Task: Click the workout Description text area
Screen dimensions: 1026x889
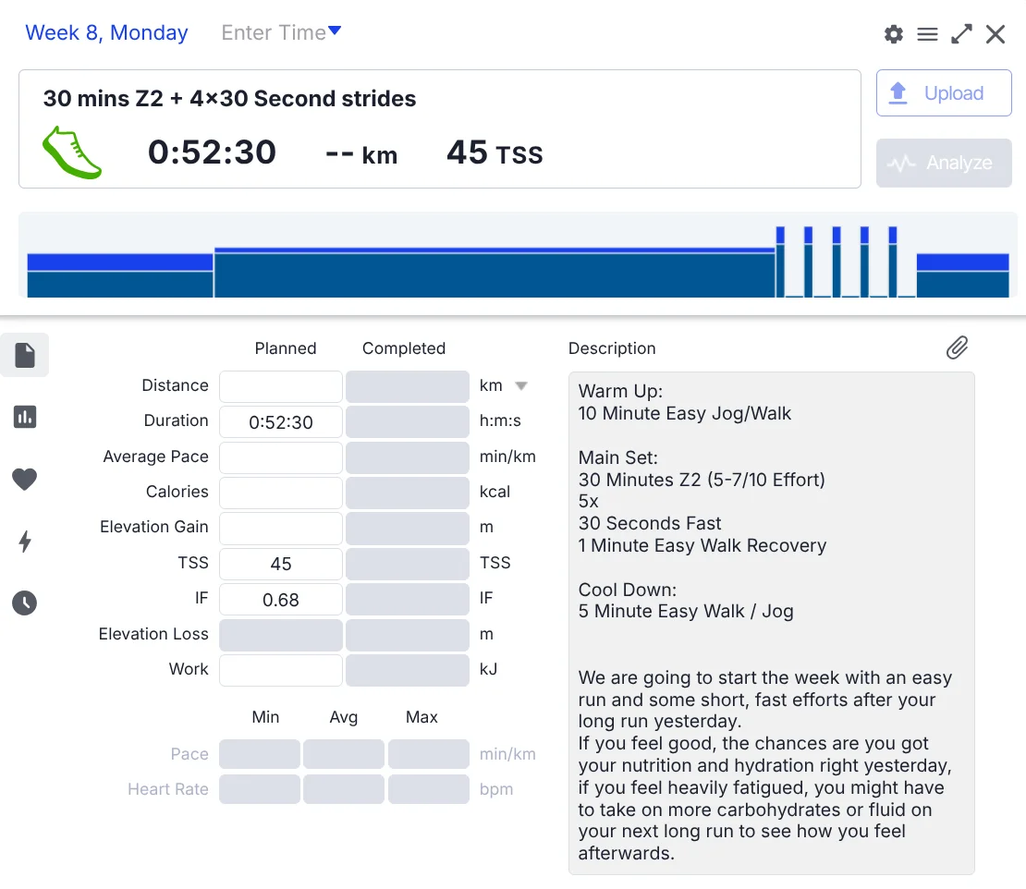Action: [771, 623]
